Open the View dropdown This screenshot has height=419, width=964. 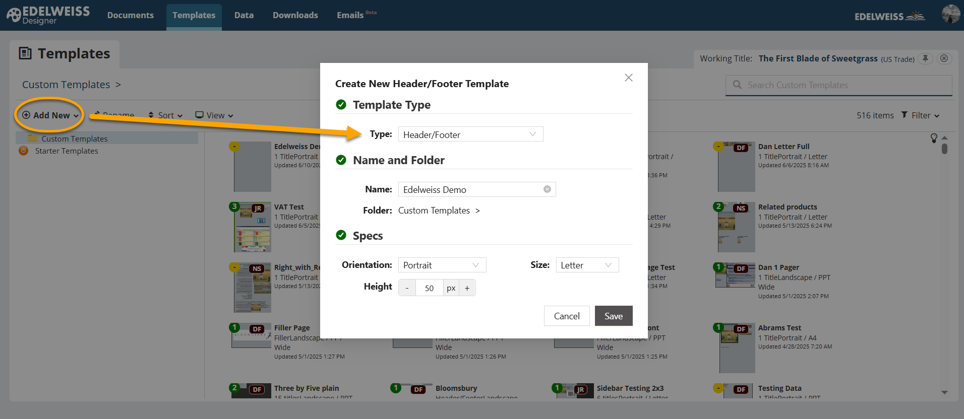pos(214,115)
